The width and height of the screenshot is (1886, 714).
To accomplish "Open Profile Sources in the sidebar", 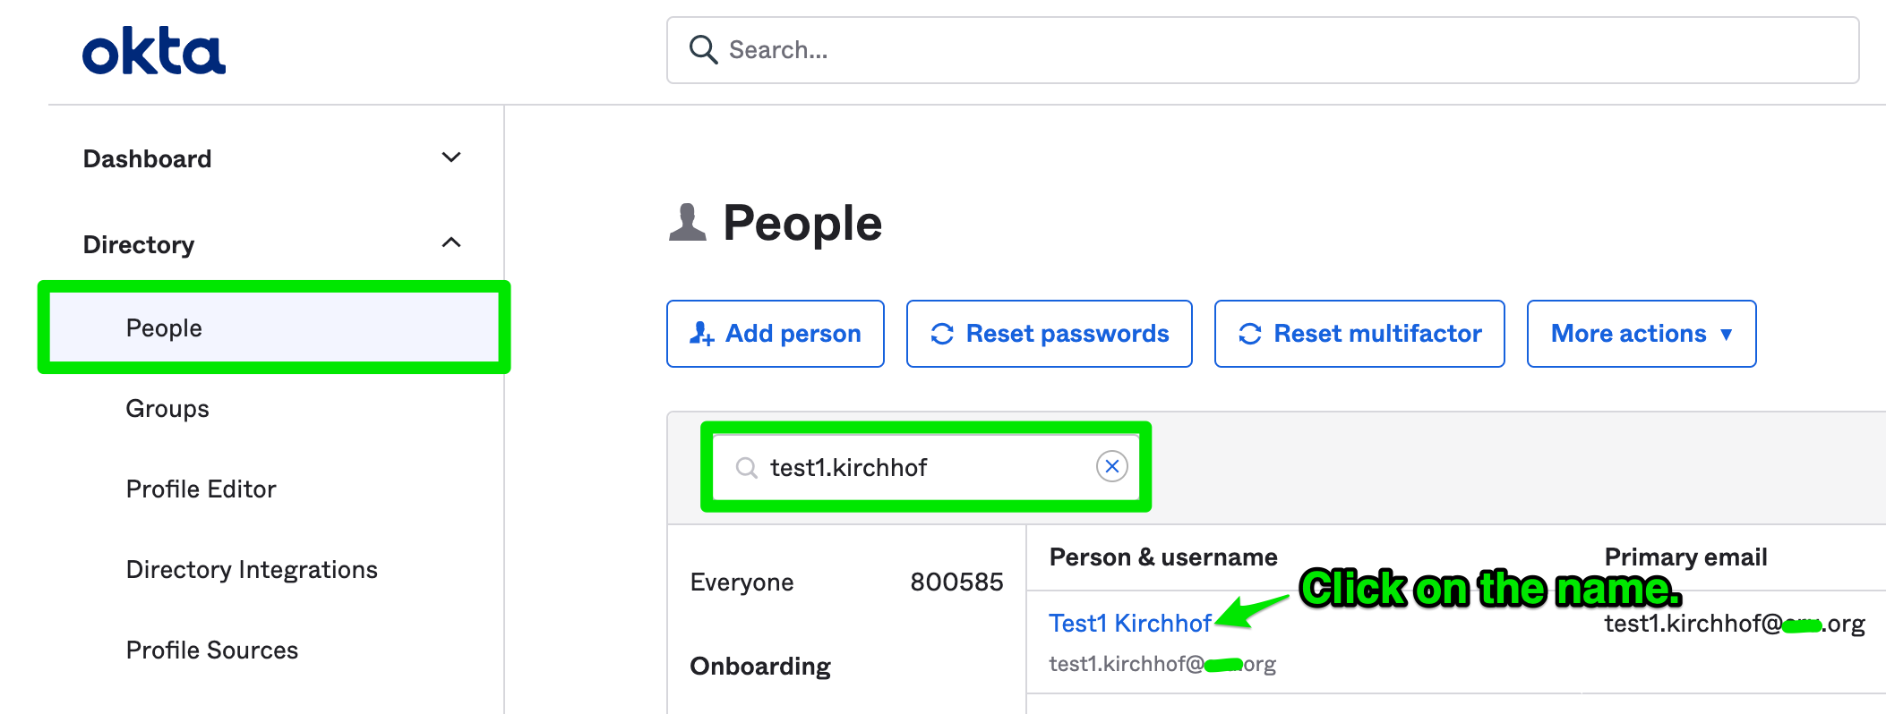I will pos(212,650).
